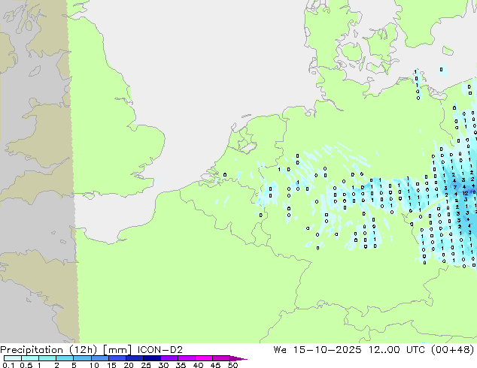Click the 'ICON-D2' model name label
The height and width of the screenshot is (368, 477).
160,350
